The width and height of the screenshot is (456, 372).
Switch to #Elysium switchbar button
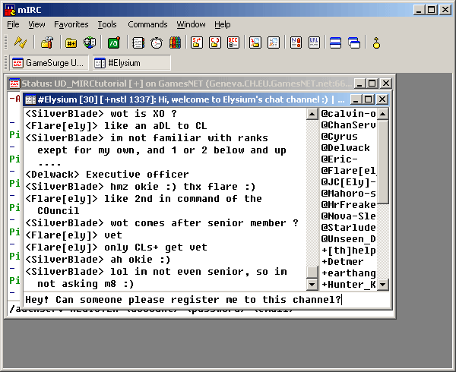coord(131,63)
